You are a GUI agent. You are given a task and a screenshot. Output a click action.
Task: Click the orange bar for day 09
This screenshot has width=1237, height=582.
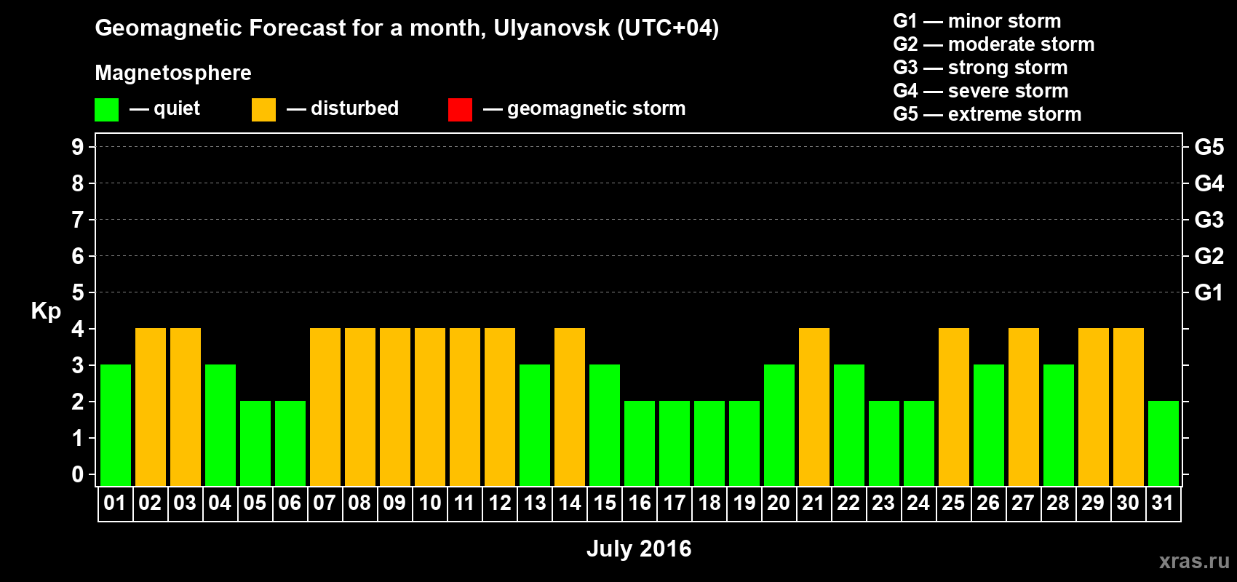(395, 407)
